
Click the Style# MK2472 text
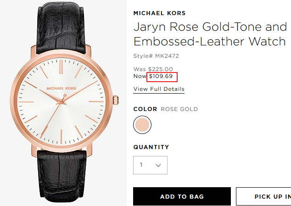pyautogui.click(x=156, y=56)
